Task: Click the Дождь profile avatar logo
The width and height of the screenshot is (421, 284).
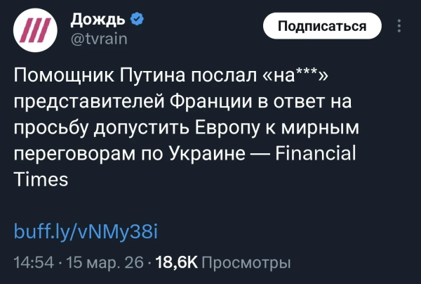Action: pyautogui.click(x=36, y=32)
